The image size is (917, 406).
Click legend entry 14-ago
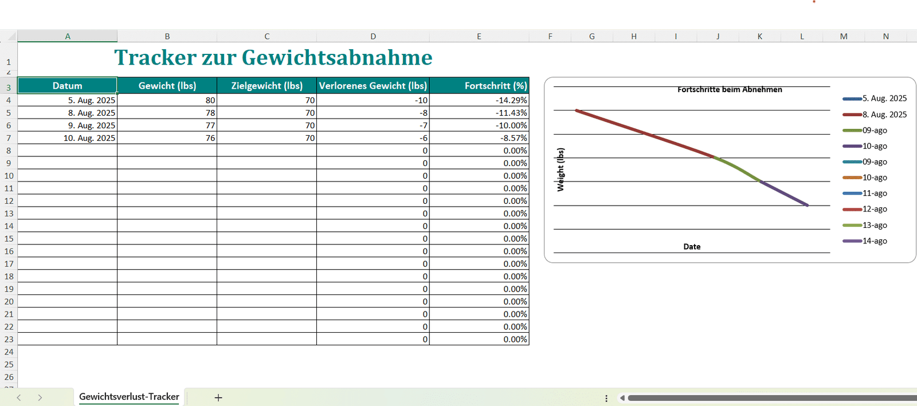point(865,241)
